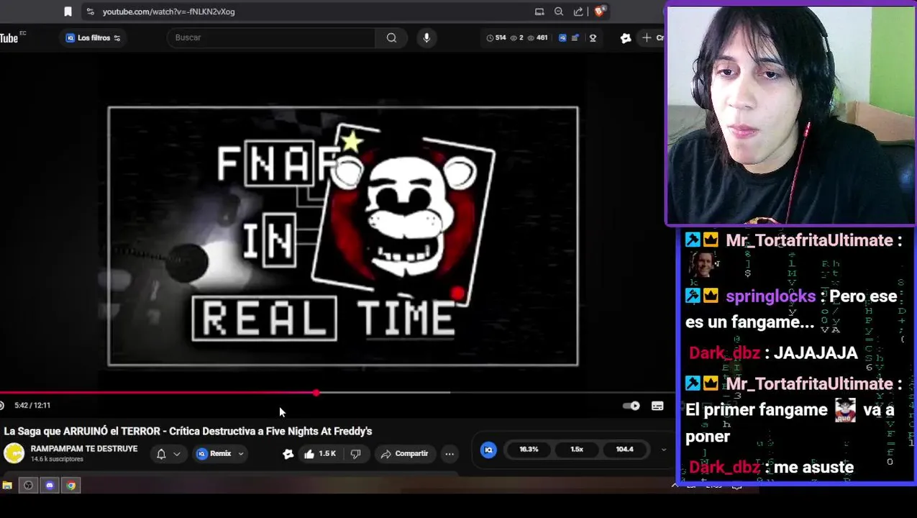Like the video with 1.5 K

[320, 454]
